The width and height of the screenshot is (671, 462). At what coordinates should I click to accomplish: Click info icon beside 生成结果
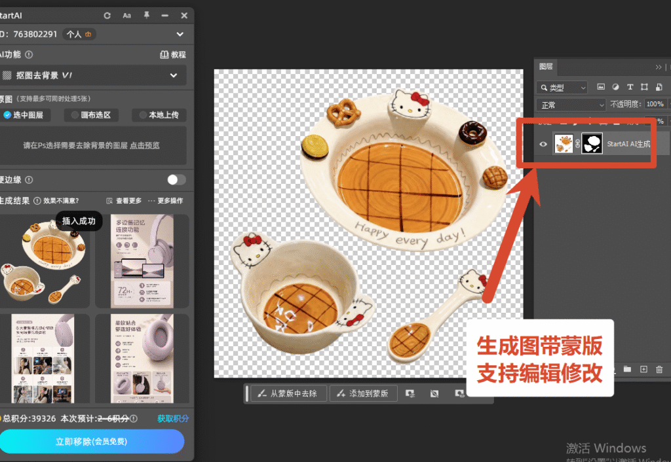coord(37,201)
